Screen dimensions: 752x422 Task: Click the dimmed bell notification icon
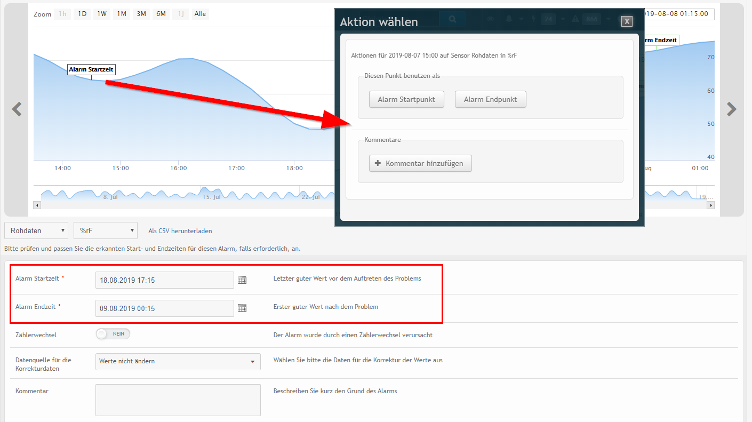click(508, 19)
